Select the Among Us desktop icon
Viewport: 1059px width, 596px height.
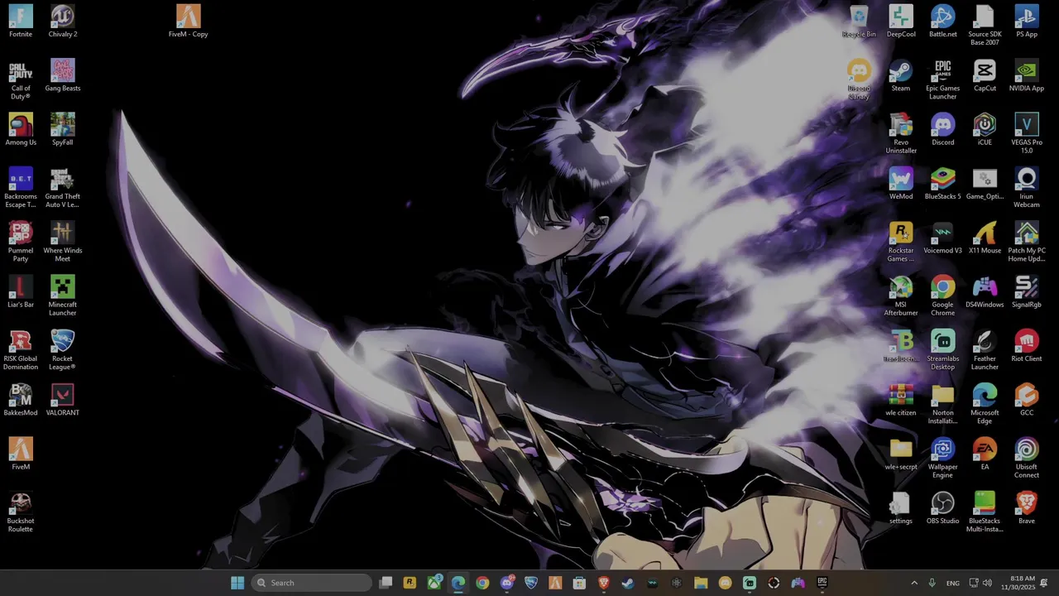(21, 129)
